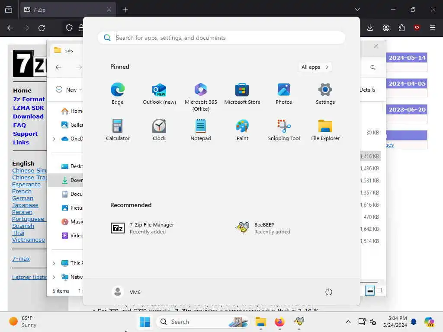Open File Explorer from pinned apps
Image resolution: width=443 pixels, height=332 pixels.
pos(325,130)
